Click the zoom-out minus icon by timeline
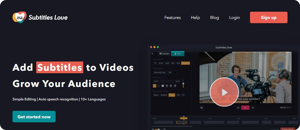This screenshot has height=130, width=300. click(153, 129)
